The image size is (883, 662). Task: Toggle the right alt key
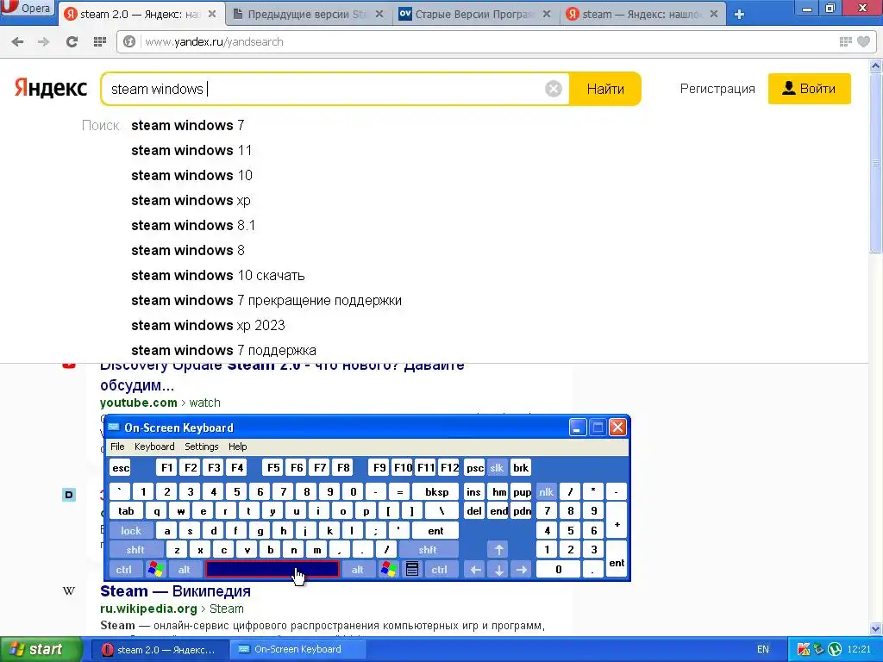click(x=358, y=569)
